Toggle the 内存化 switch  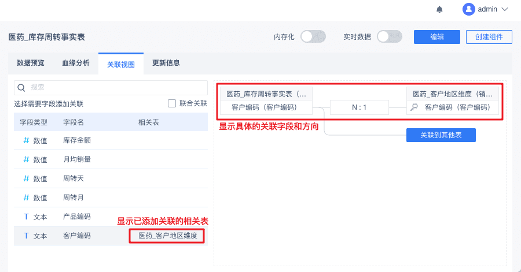(x=313, y=37)
